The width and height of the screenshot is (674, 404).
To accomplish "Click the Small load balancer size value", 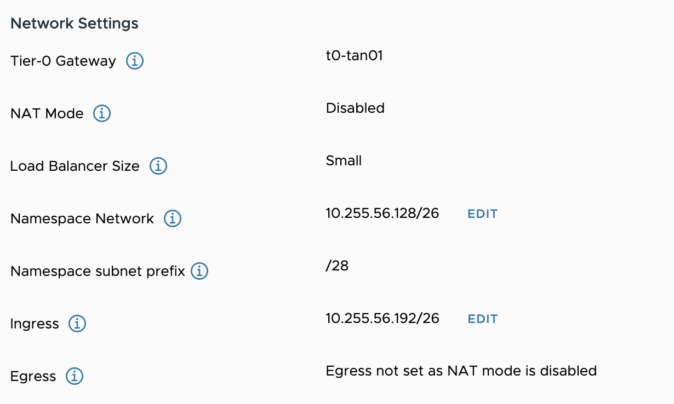I will [343, 160].
